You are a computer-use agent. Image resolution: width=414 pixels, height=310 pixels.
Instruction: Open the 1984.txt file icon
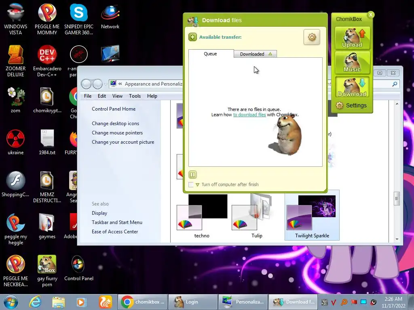click(x=47, y=142)
